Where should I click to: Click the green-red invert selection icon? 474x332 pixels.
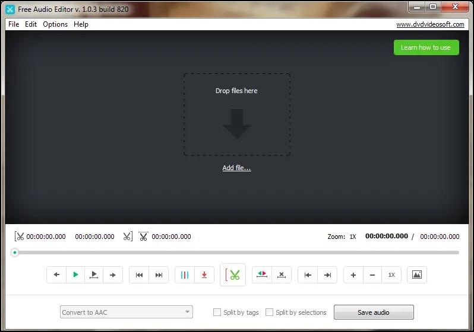(x=262, y=274)
